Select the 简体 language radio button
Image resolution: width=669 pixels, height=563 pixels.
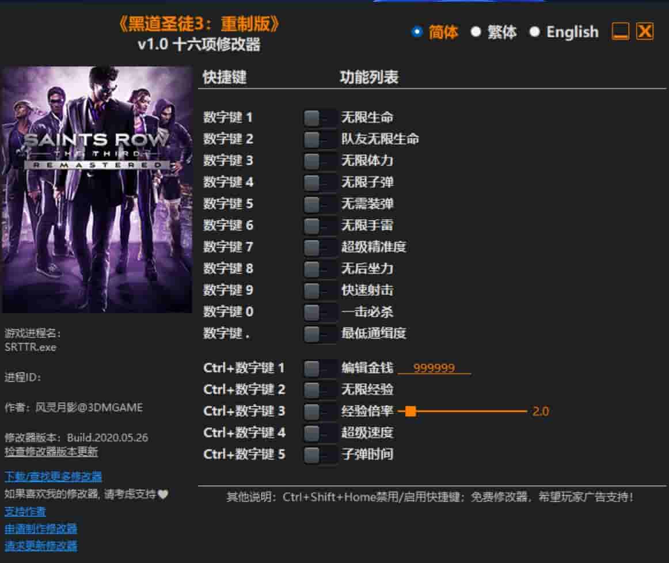(x=416, y=32)
